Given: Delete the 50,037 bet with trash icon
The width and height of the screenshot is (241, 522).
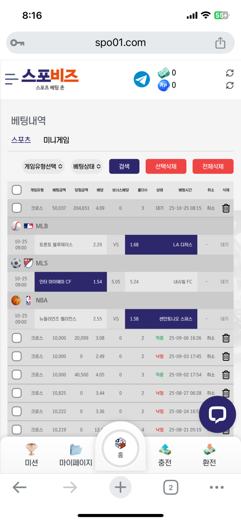Looking at the screenshot, I should (x=226, y=208).
